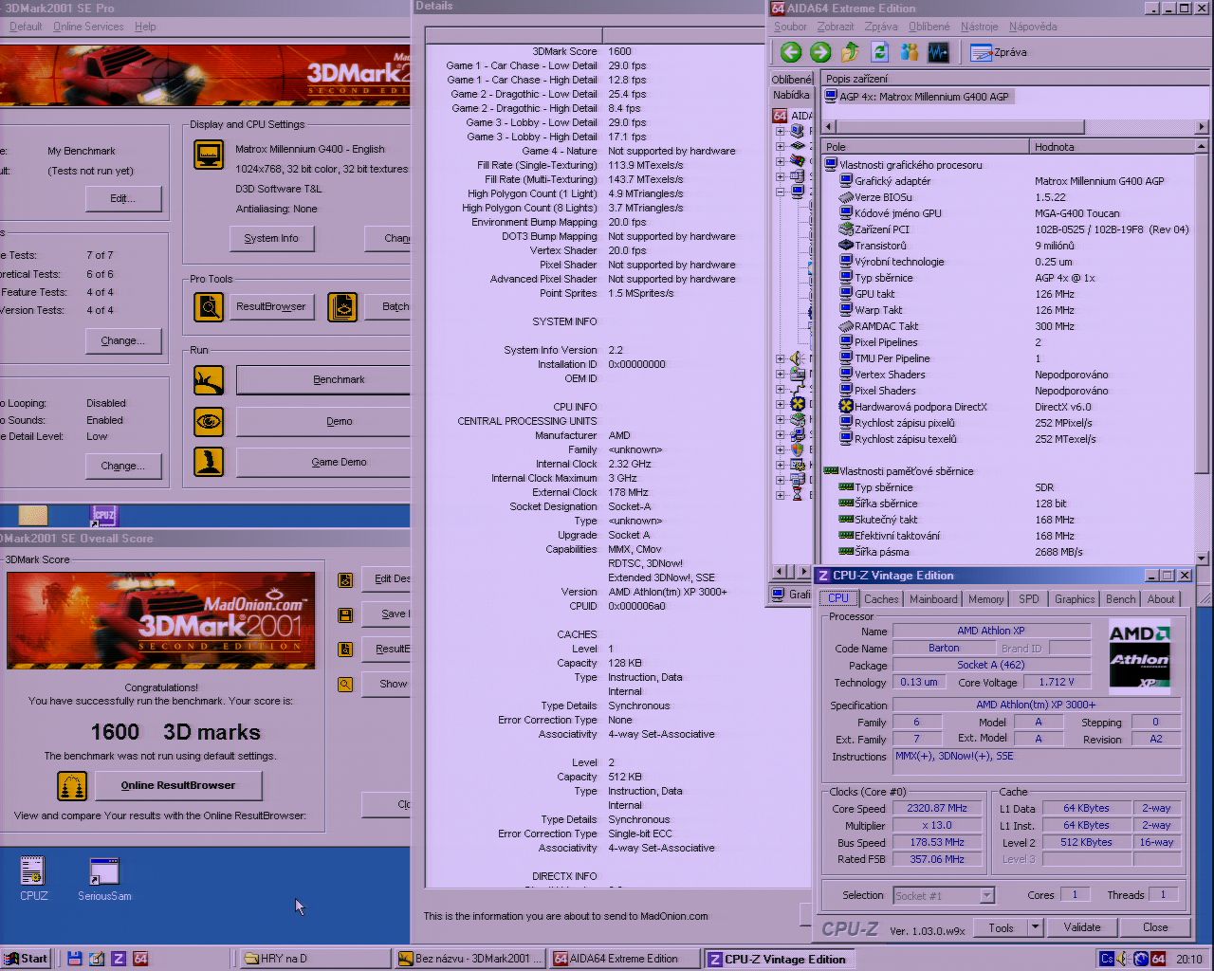Screen dimensions: 1214x971
Task: Click the Validate button in CPU-Z
Action: (1082, 927)
